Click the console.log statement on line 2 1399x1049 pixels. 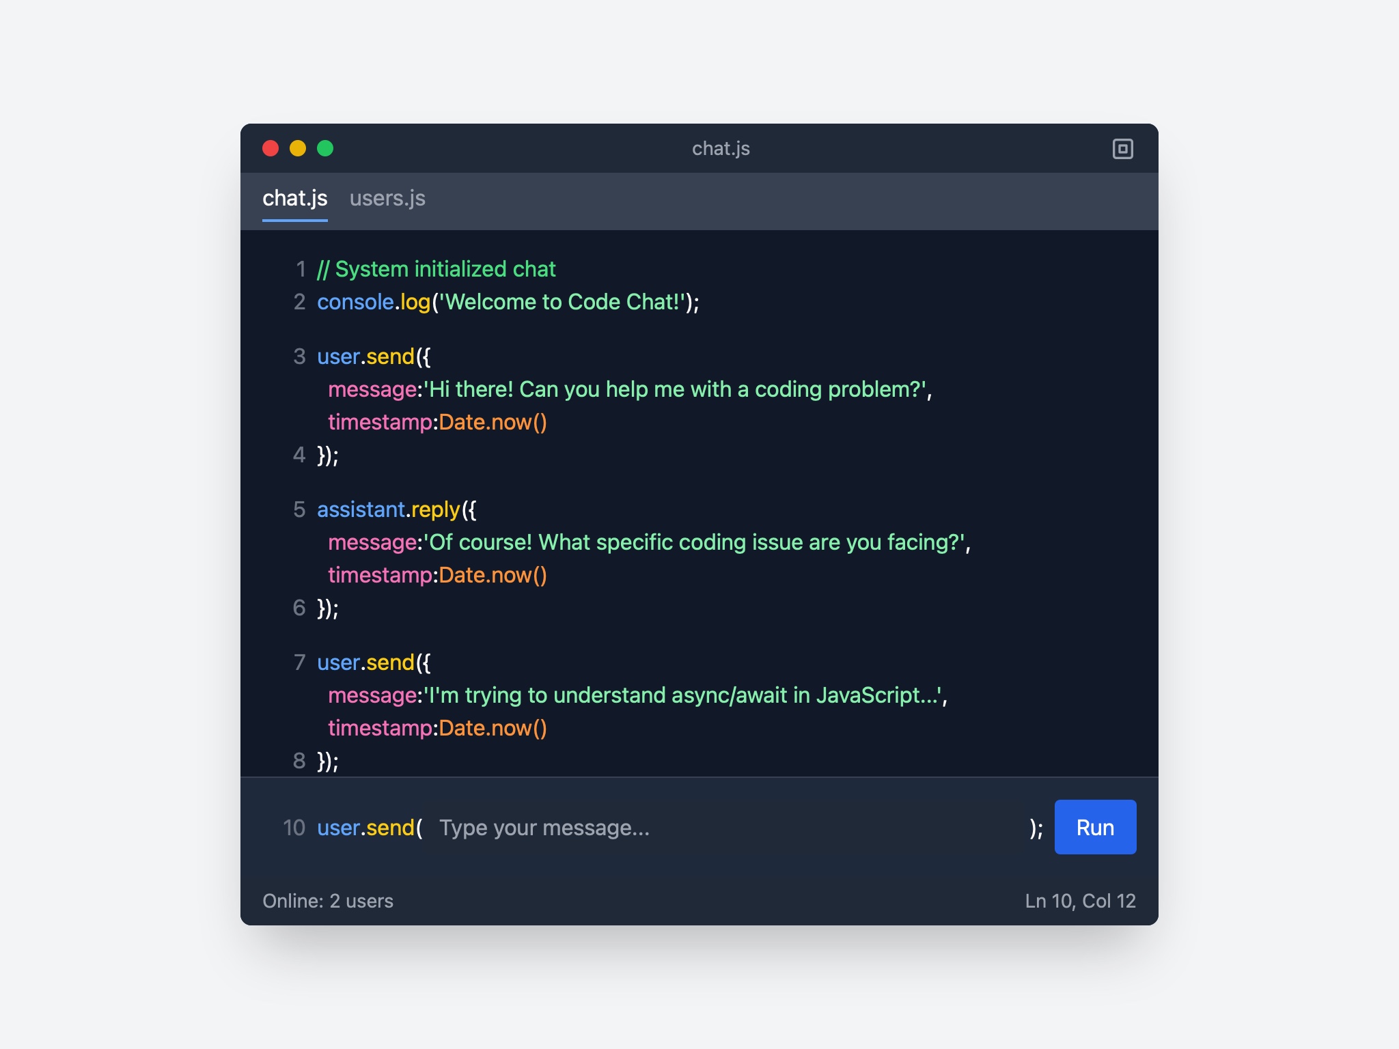pos(508,302)
